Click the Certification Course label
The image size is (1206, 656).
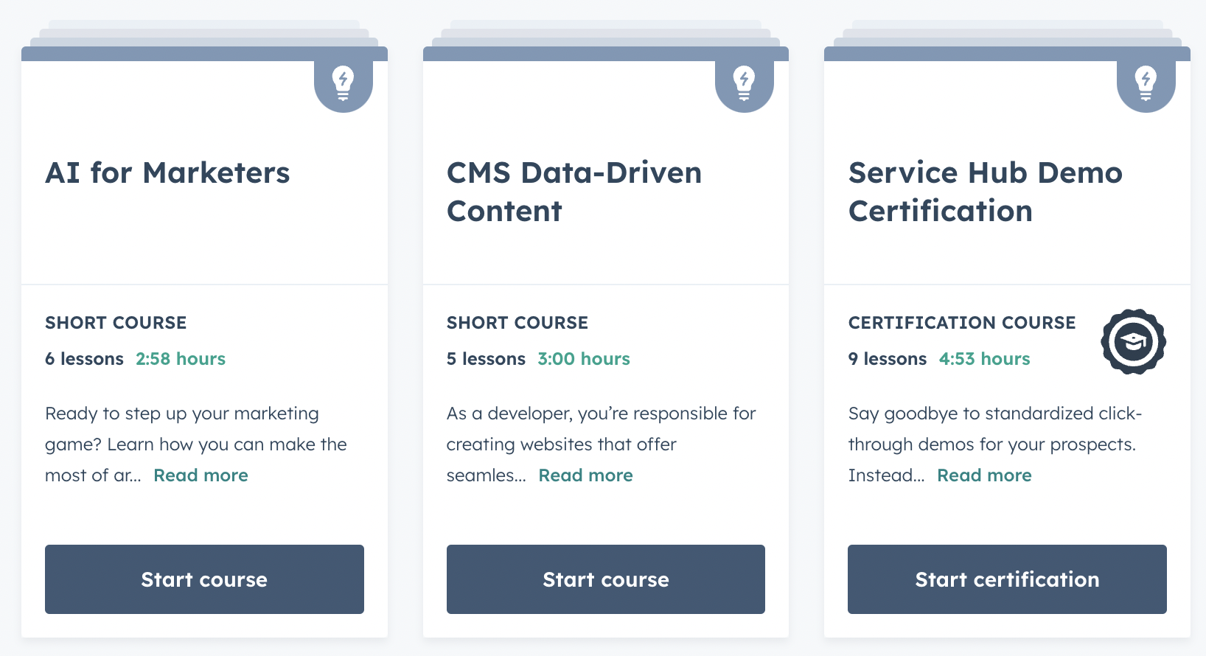pos(961,323)
